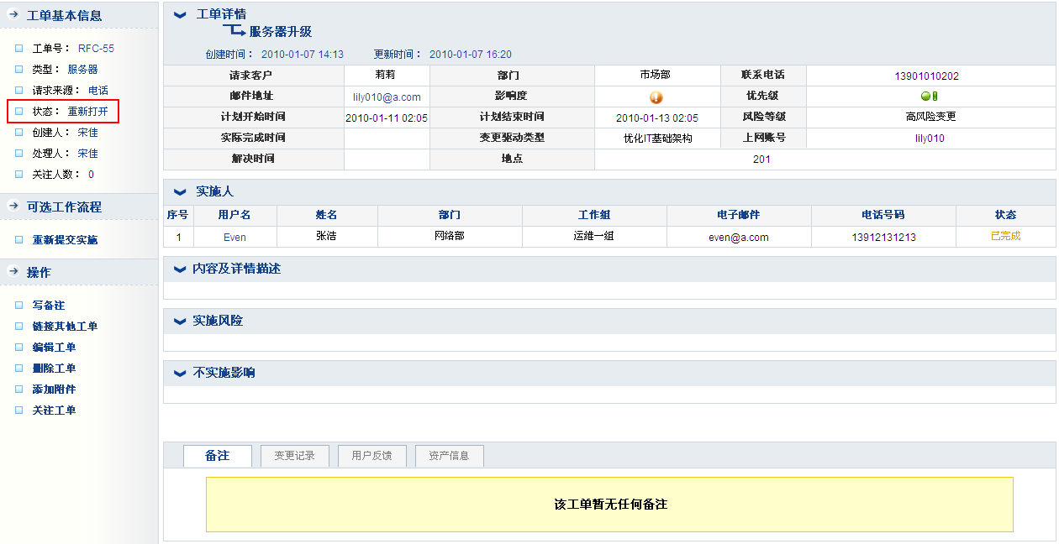Click the square bullet beside 写备注
The image size is (1059, 544).
pos(19,306)
